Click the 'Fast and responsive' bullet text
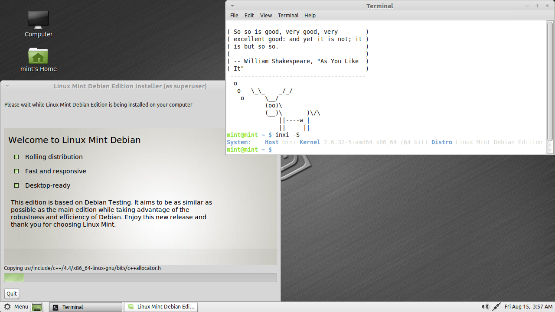 [55, 171]
